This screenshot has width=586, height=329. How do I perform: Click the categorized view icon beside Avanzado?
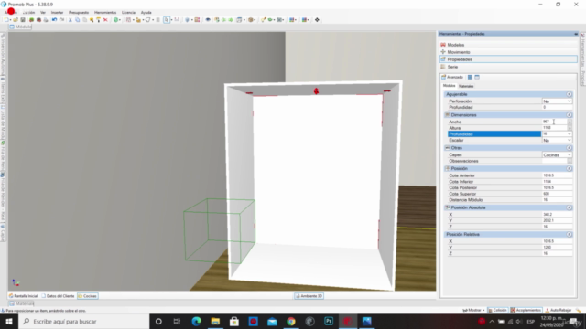coord(470,77)
